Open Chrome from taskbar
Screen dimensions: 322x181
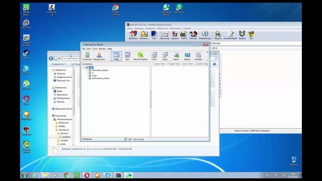[x=66, y=175]
